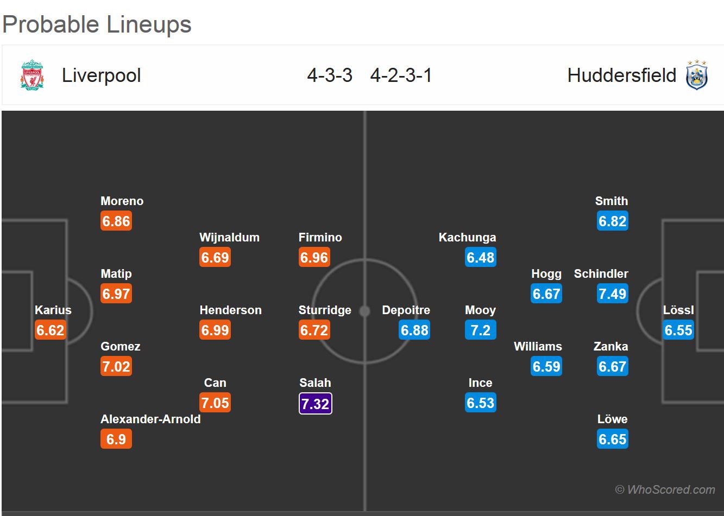Click Can's 7.05 rating badge
Image resolution: width=724 pixels, height=516 pixels.
(215, 403)
